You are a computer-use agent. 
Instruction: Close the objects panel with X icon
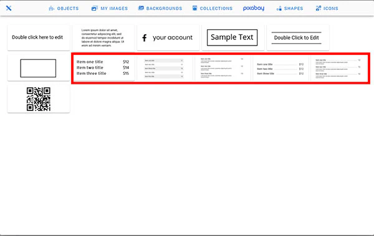9,8
